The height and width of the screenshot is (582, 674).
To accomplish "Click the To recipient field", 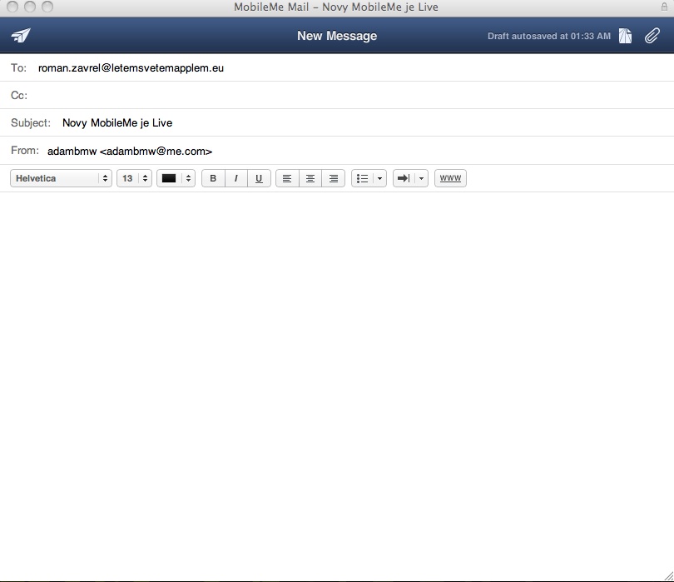I will [337, 67].
